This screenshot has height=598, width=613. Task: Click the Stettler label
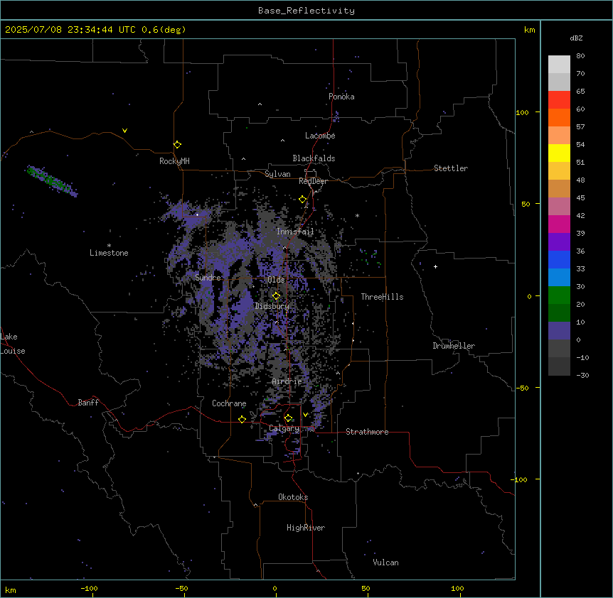[451, 168]
